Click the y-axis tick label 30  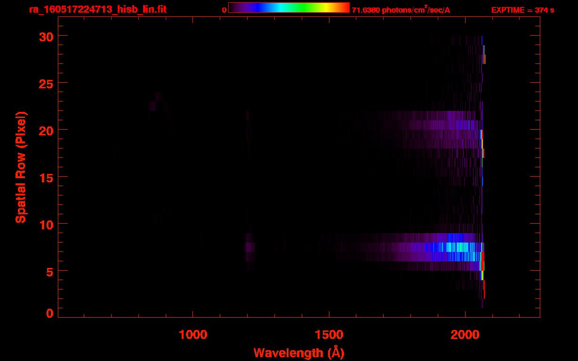[x=46, y=36]
